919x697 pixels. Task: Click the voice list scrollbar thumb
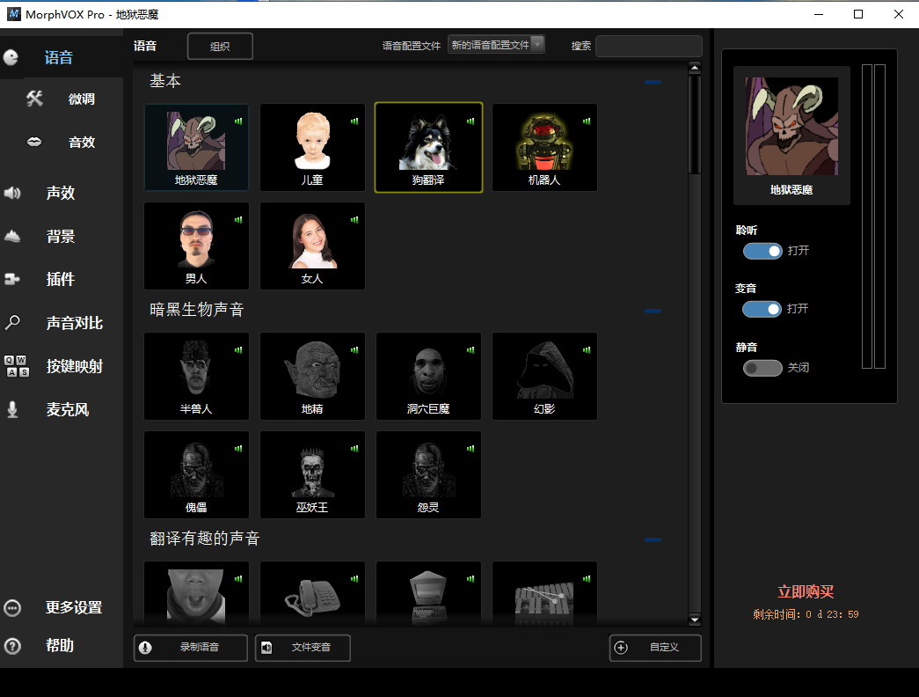695,124
